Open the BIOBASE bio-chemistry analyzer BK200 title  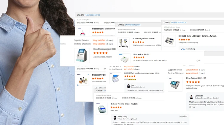click(142, 73)
